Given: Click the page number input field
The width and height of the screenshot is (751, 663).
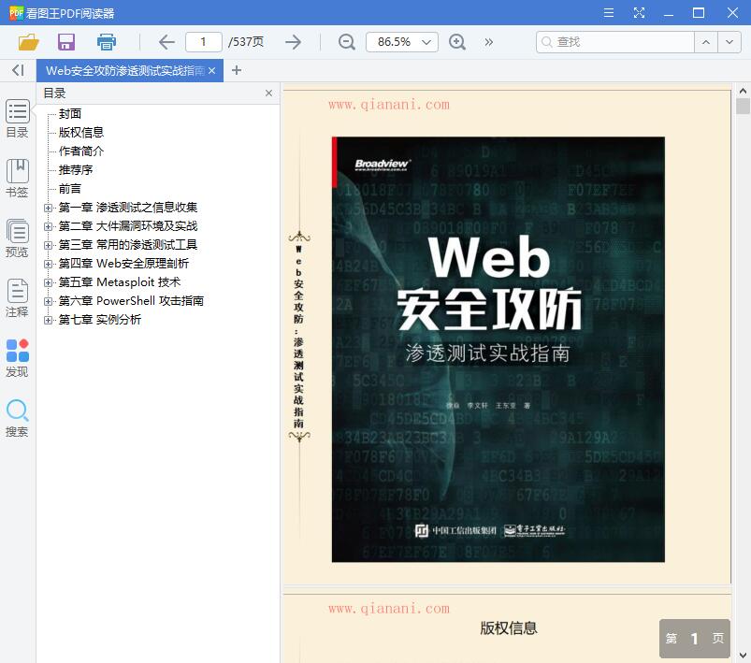Looking at the screenshot, I should [204, 42].
